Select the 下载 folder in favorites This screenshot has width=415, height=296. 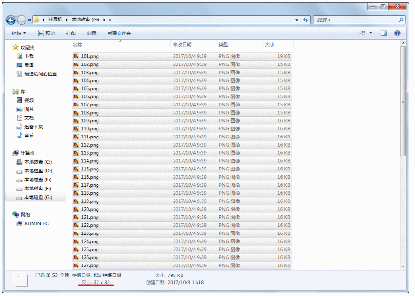tap(29, 56)
